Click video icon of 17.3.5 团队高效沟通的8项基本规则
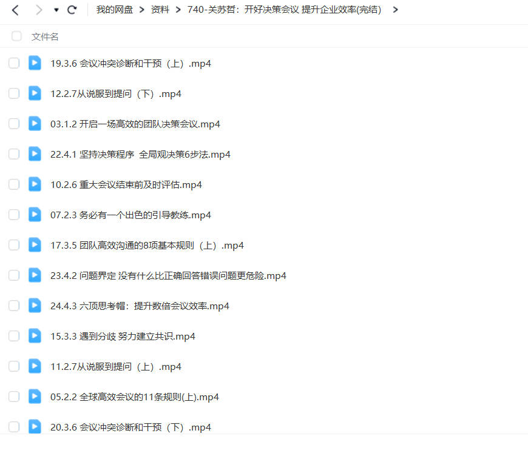The height and width of the screenshot is (456, 528). tap(35, 244)
